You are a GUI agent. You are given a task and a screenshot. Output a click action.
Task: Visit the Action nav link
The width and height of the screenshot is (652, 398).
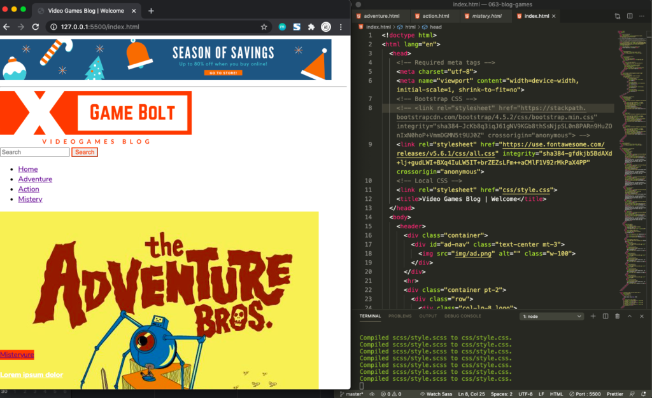[29, 189]
